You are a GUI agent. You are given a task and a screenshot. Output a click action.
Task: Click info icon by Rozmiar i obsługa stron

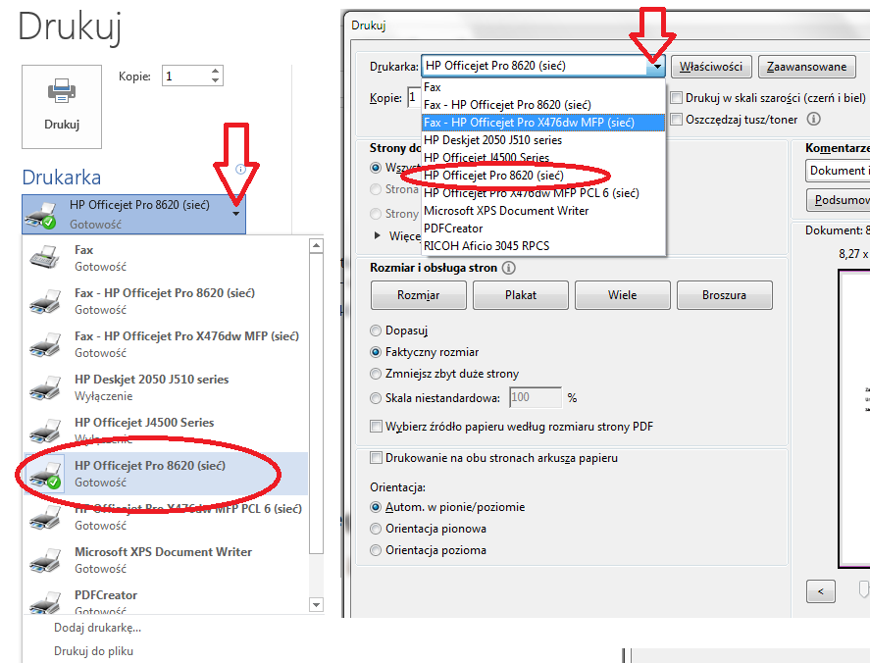[508, 268]
